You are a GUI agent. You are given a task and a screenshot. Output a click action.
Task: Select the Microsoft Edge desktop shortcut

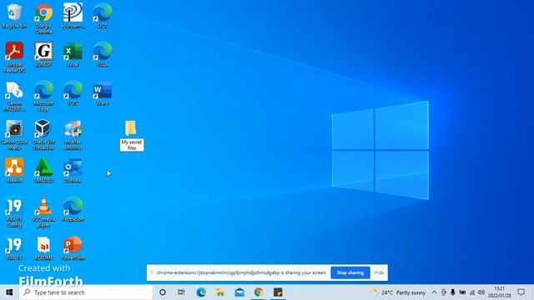tap(43, 96)
